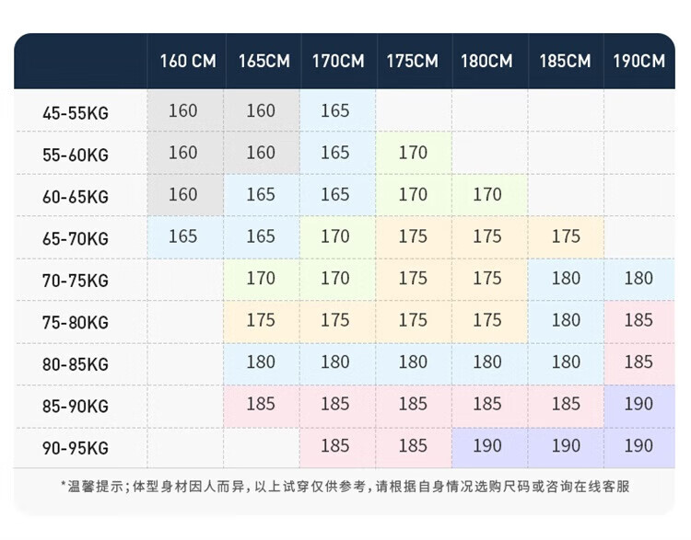Click the 190CM column header
The width and height of the screenshot is (691, 540).
[x=639, y=61]
